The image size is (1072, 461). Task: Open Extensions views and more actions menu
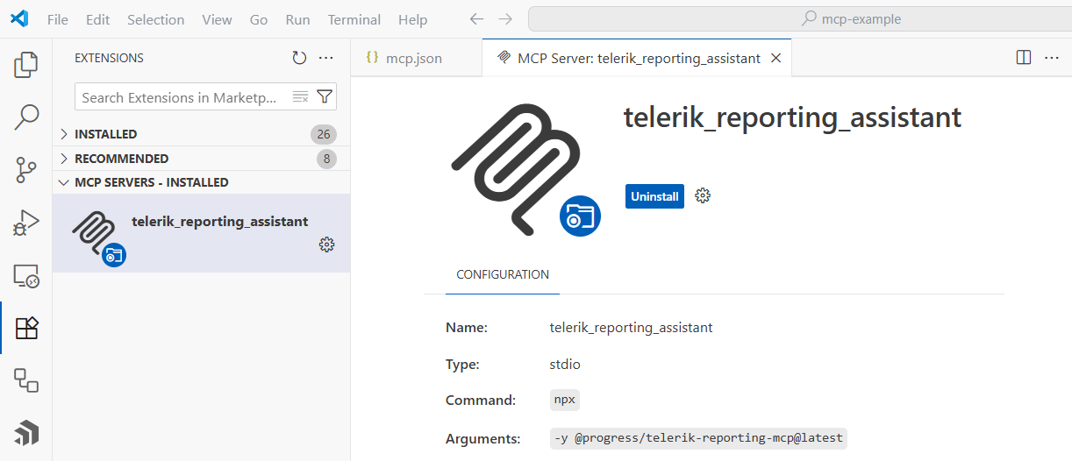tap(326, 58)
